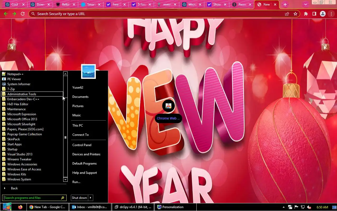Expand the Windows Accessories folder
The width and height of the screenshot is (337, 211).
tap(32, 164)
